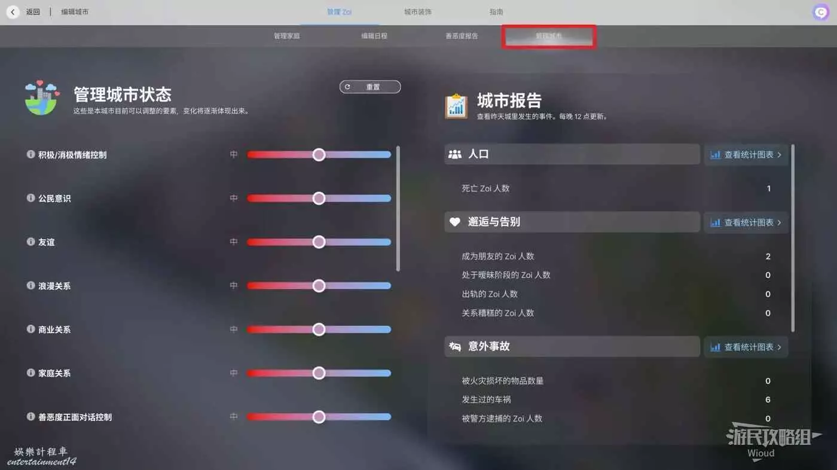This screenshot has height=470, width=837.
Task: Click the 重置 reset button
Action: [x=370, y=87]
